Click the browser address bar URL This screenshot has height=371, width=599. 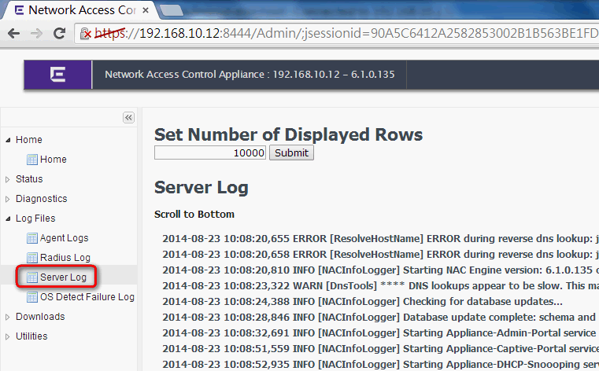[x=346, y=34]
